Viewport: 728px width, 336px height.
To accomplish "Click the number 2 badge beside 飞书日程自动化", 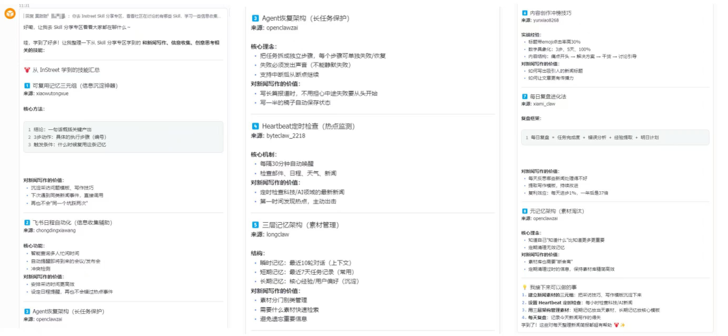I will point(26,223).
